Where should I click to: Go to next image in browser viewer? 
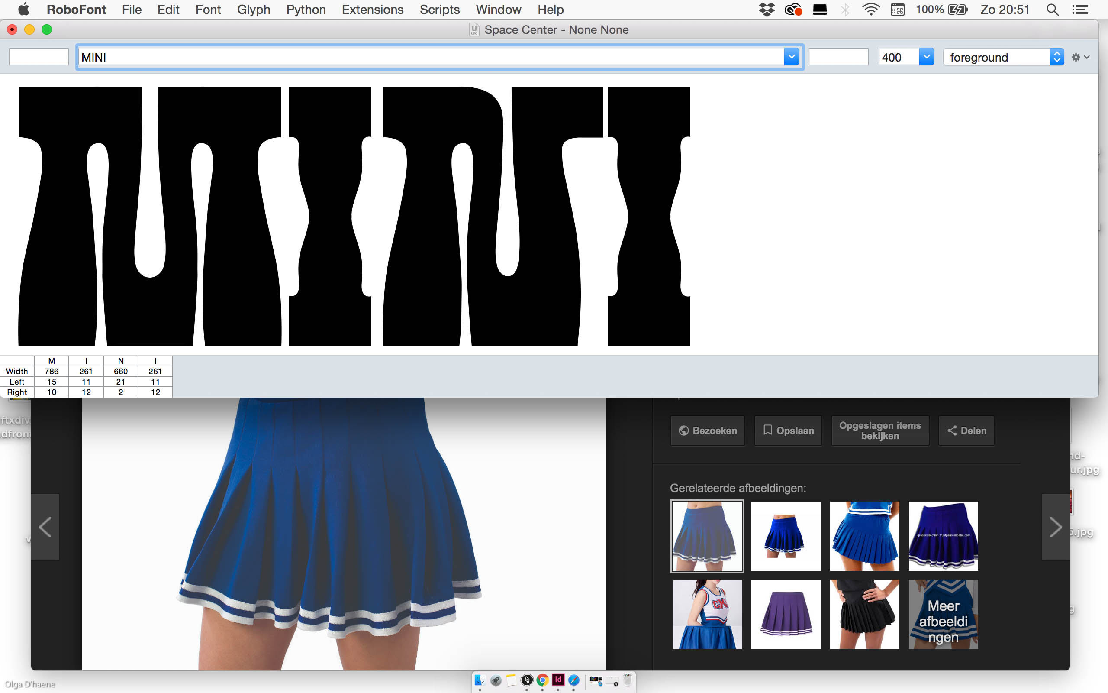pyautogui.click(x=1055, y=527)
